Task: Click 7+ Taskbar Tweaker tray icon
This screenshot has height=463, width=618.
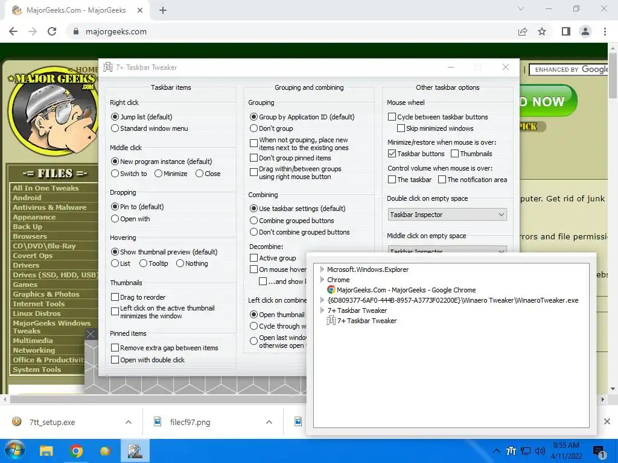Action: tap(511, 451)
